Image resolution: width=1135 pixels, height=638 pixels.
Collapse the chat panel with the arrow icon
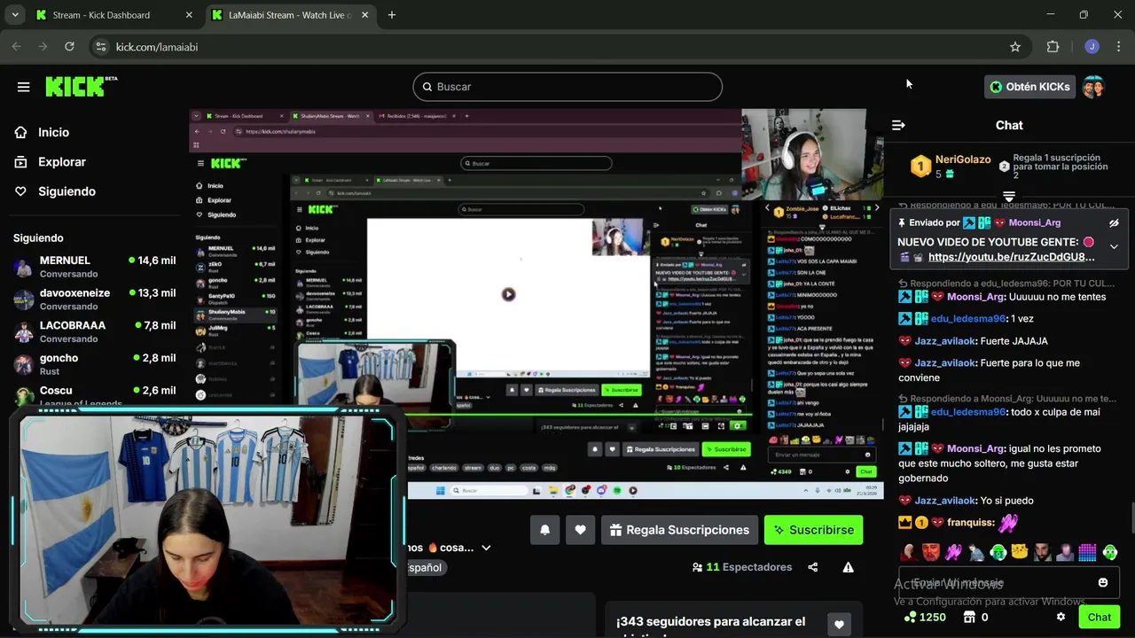(898, 125)
